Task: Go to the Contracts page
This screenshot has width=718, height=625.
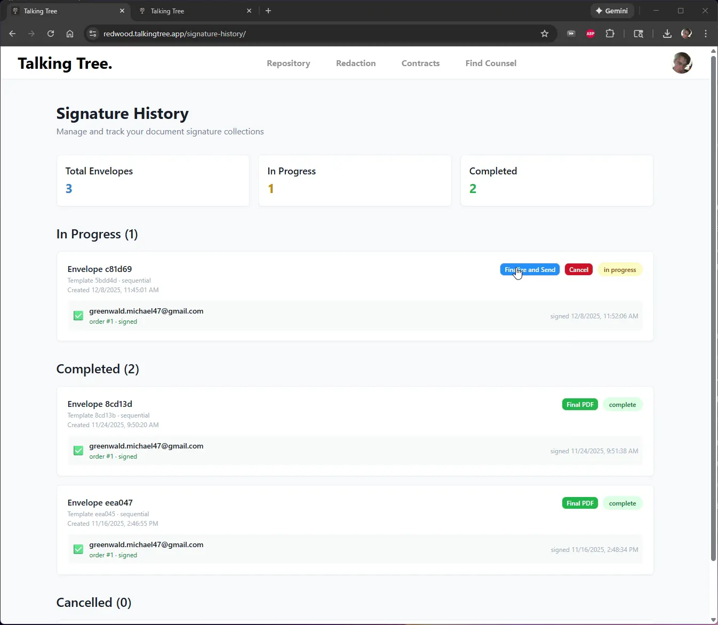Action: coord(421,63)
